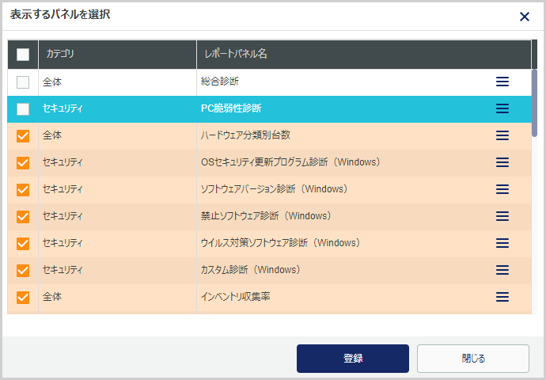Click the reorder handle for カスタム診断 row
This screenshot has width=546, height=380.
click(502, 270)
